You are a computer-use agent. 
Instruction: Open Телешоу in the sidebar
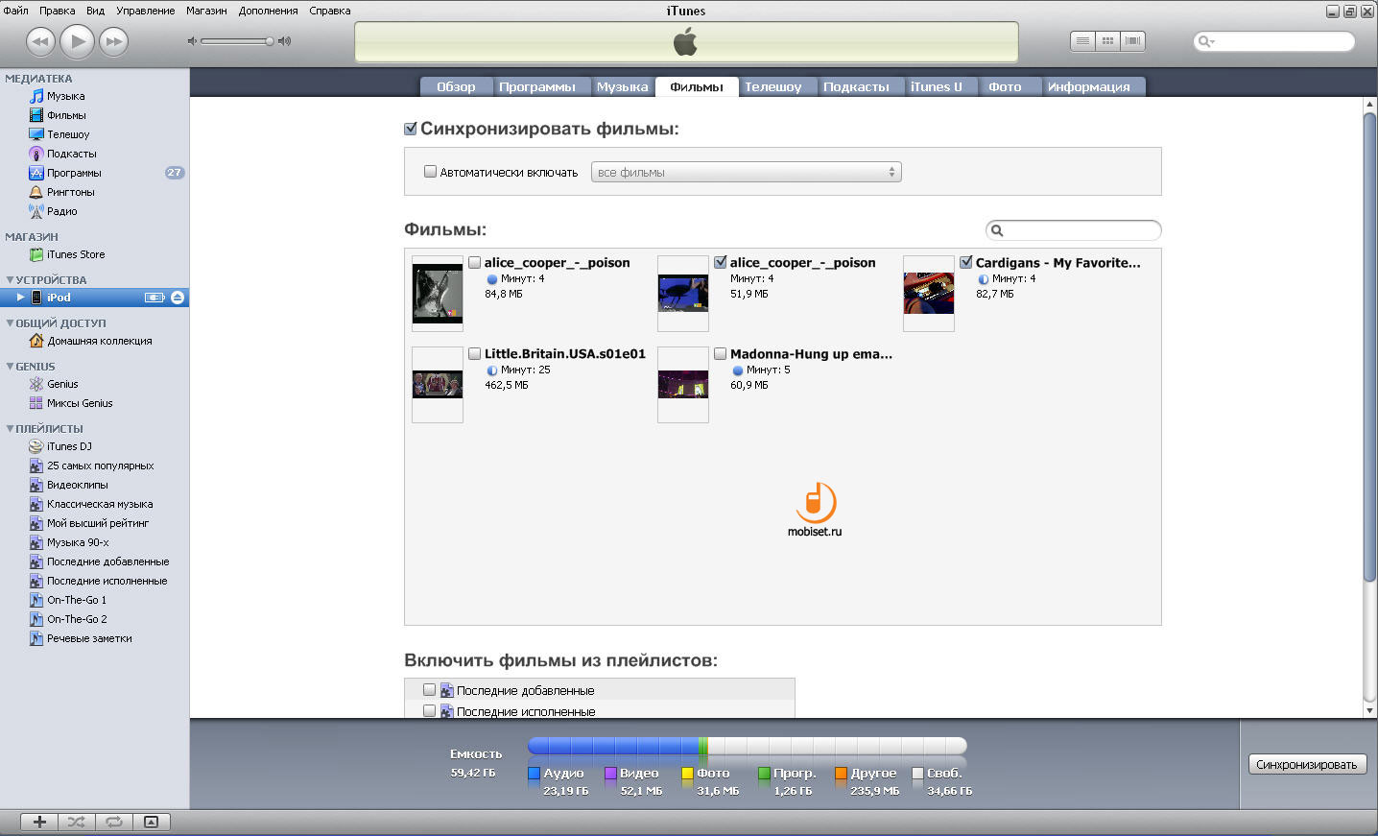click(68, 134)
